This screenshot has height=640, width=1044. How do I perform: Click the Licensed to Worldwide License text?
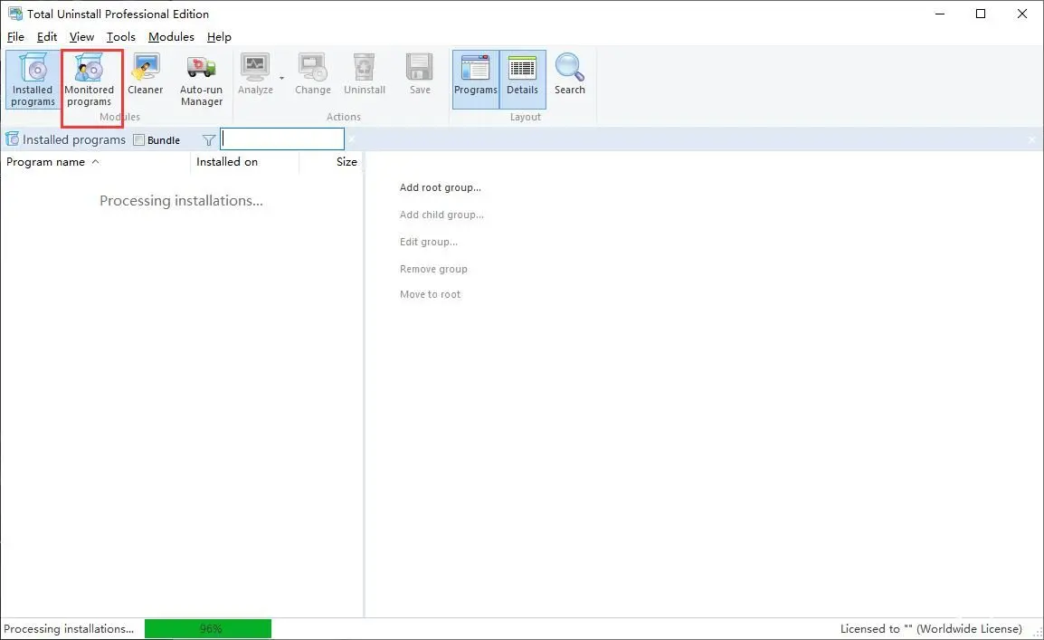[931, 628]
